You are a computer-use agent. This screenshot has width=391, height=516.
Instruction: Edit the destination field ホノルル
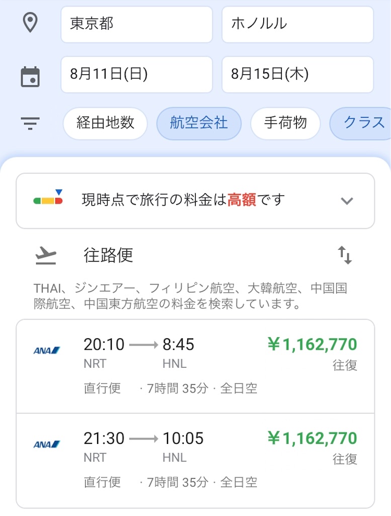click(298, 24)
